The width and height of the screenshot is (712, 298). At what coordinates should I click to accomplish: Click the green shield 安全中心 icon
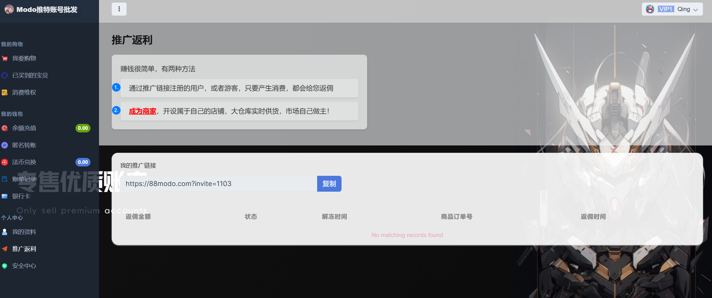(x=5, y=266)
